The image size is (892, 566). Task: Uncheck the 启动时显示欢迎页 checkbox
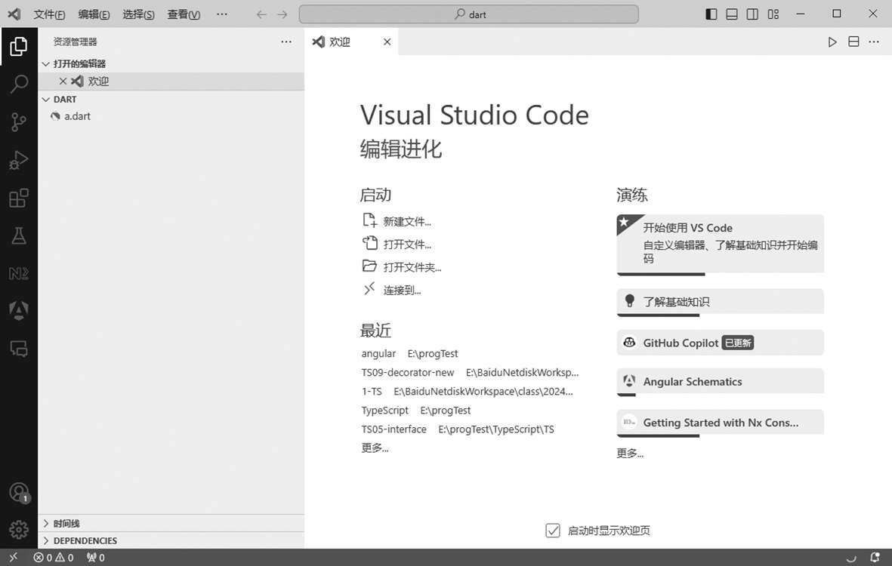coord(553,531)
